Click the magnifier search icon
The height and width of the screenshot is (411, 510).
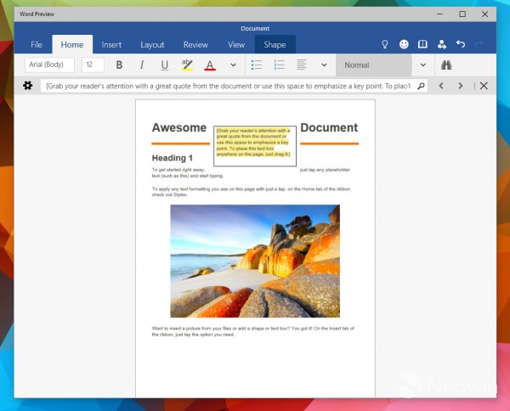pos(421,86)
